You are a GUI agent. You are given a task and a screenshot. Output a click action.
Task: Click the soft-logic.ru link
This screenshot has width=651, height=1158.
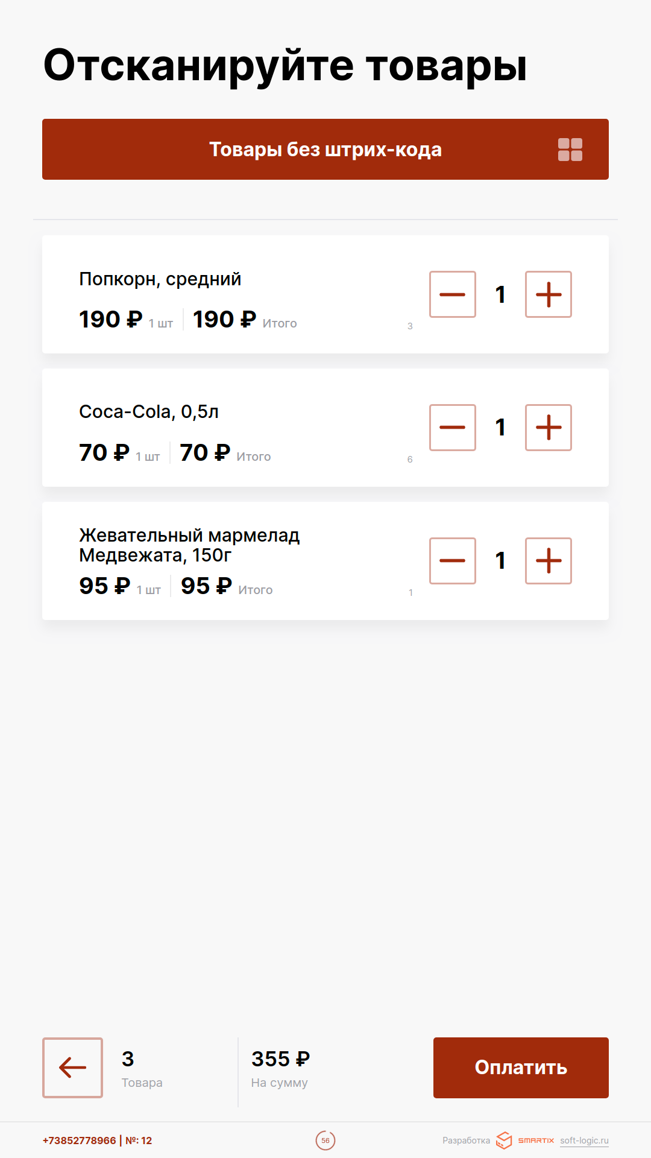click(x=584, y=1141)
